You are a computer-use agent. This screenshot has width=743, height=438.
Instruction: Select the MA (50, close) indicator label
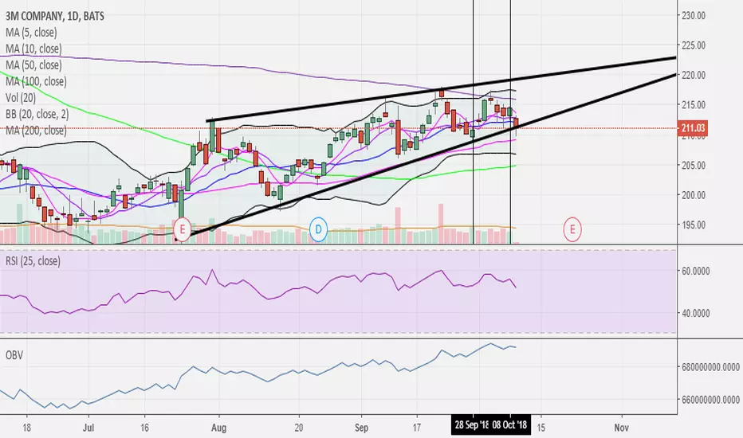(33, 65)
